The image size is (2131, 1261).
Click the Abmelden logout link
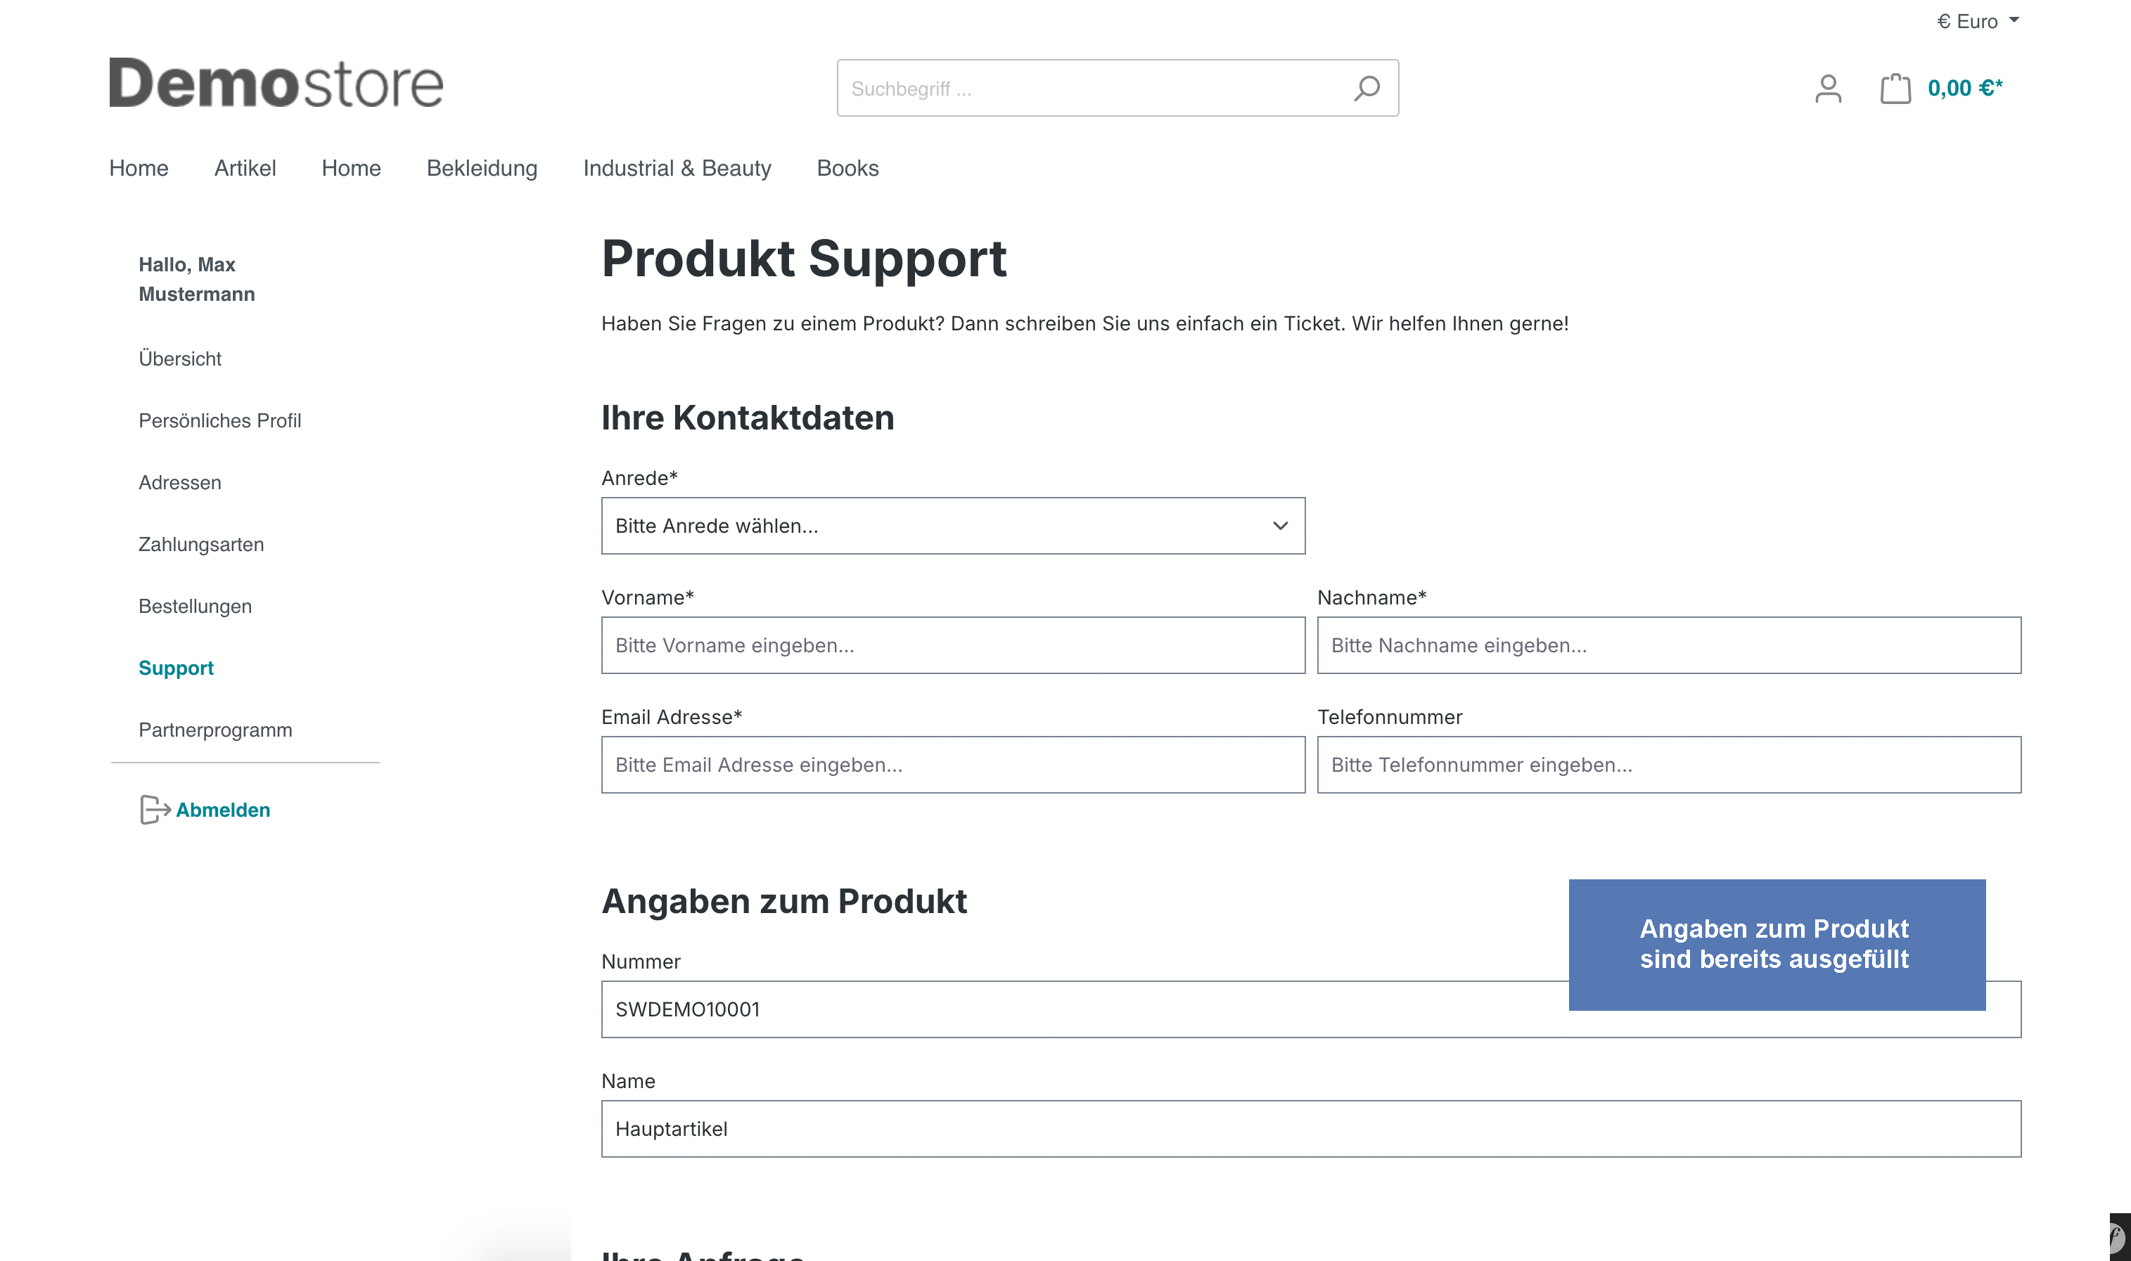click(x=223, y=810)
